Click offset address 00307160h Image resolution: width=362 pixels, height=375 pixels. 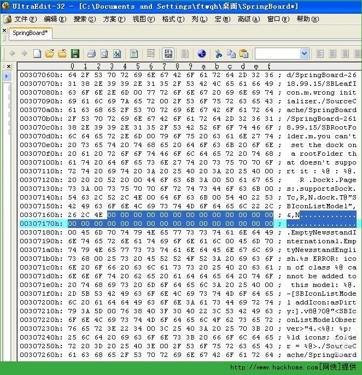tap(41, 215)
